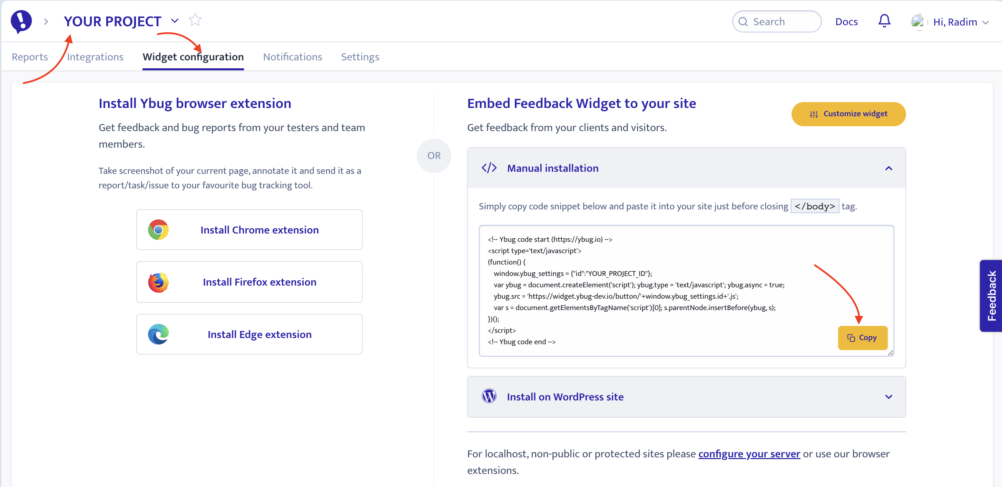
Task: Click the textarea resize handle
Action: pos(890,353)
